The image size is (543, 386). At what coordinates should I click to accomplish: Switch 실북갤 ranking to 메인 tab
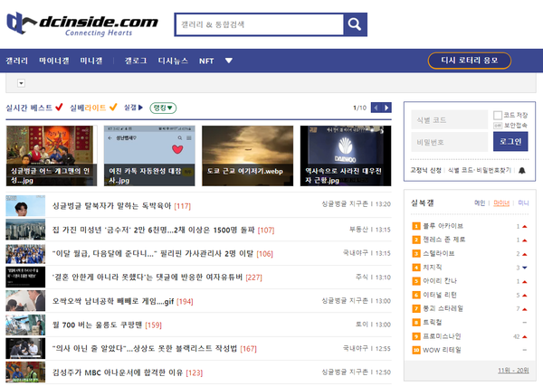tap(480, 203)
